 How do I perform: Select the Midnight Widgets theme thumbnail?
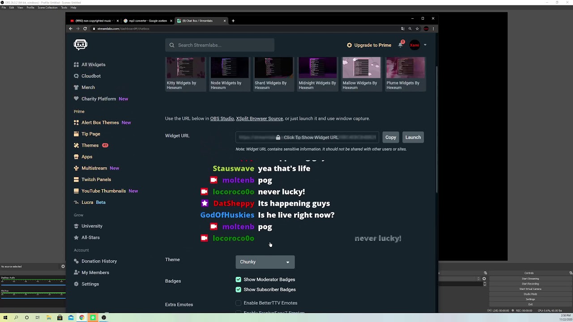pyautogui.click(x=317, y=73)
